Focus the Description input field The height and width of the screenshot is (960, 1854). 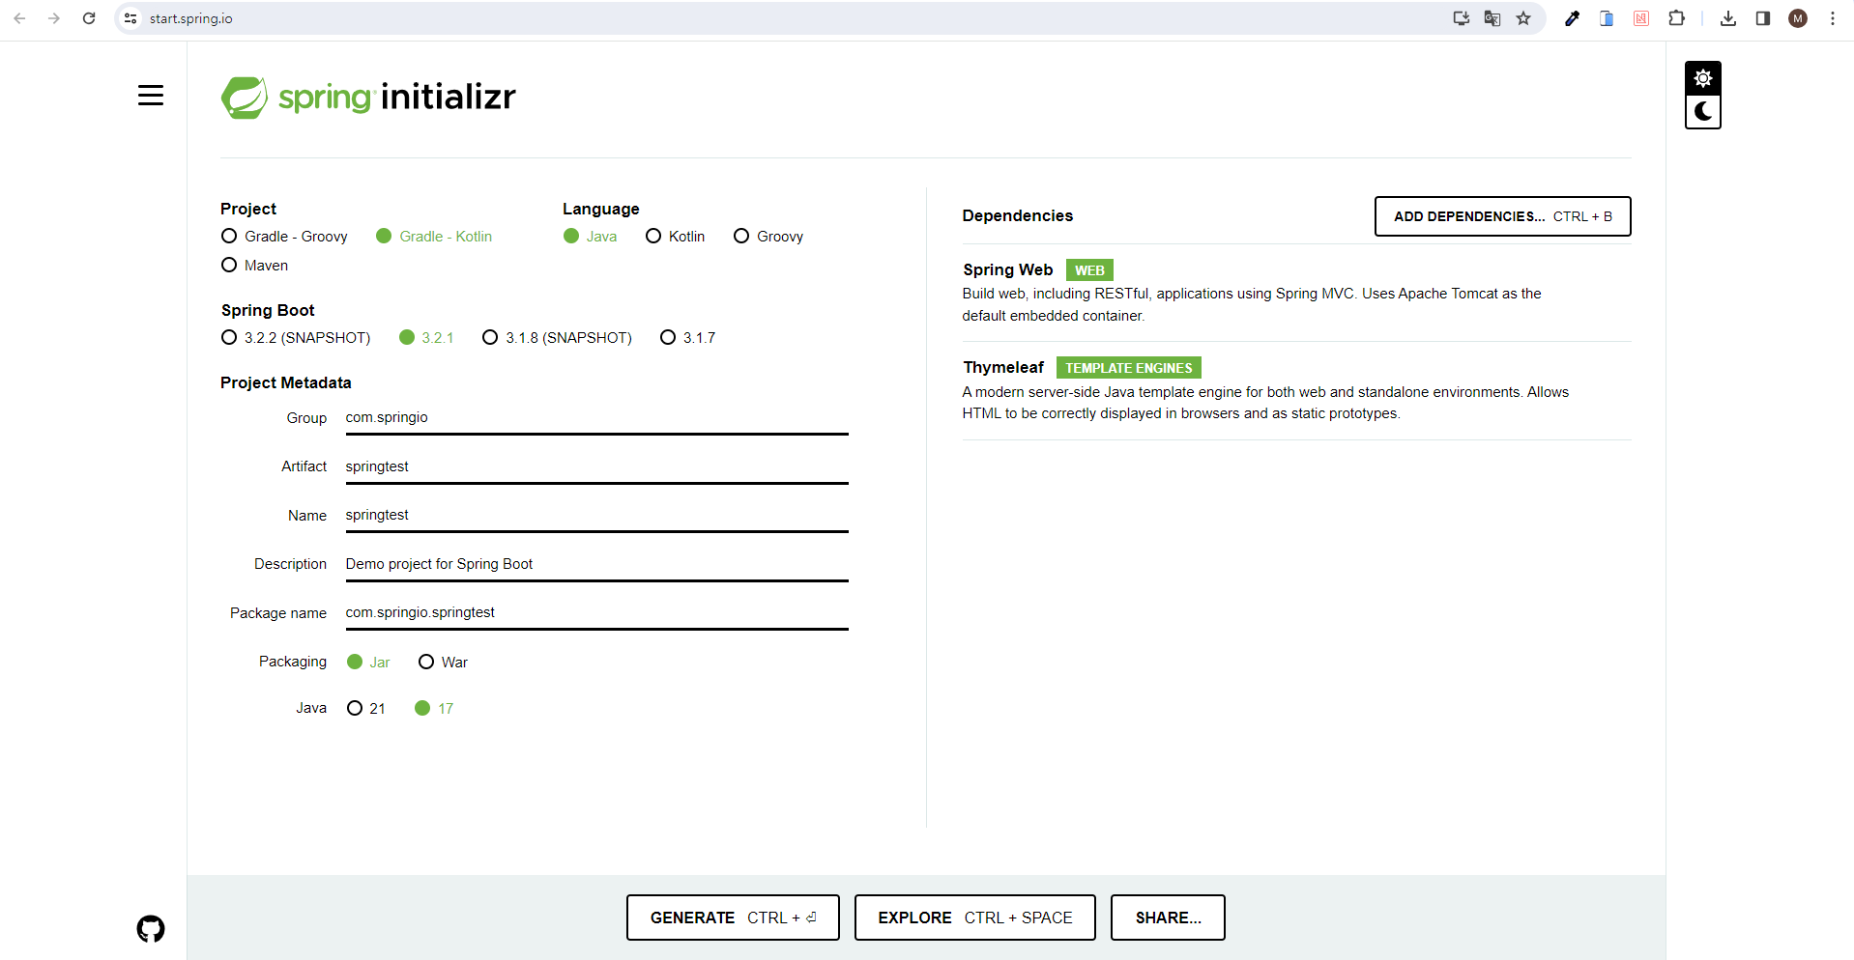597,565
